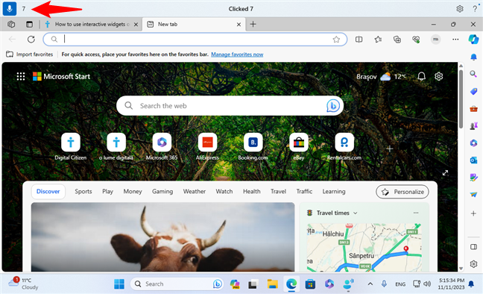Open the Favorites list icon

pos(378,40)
